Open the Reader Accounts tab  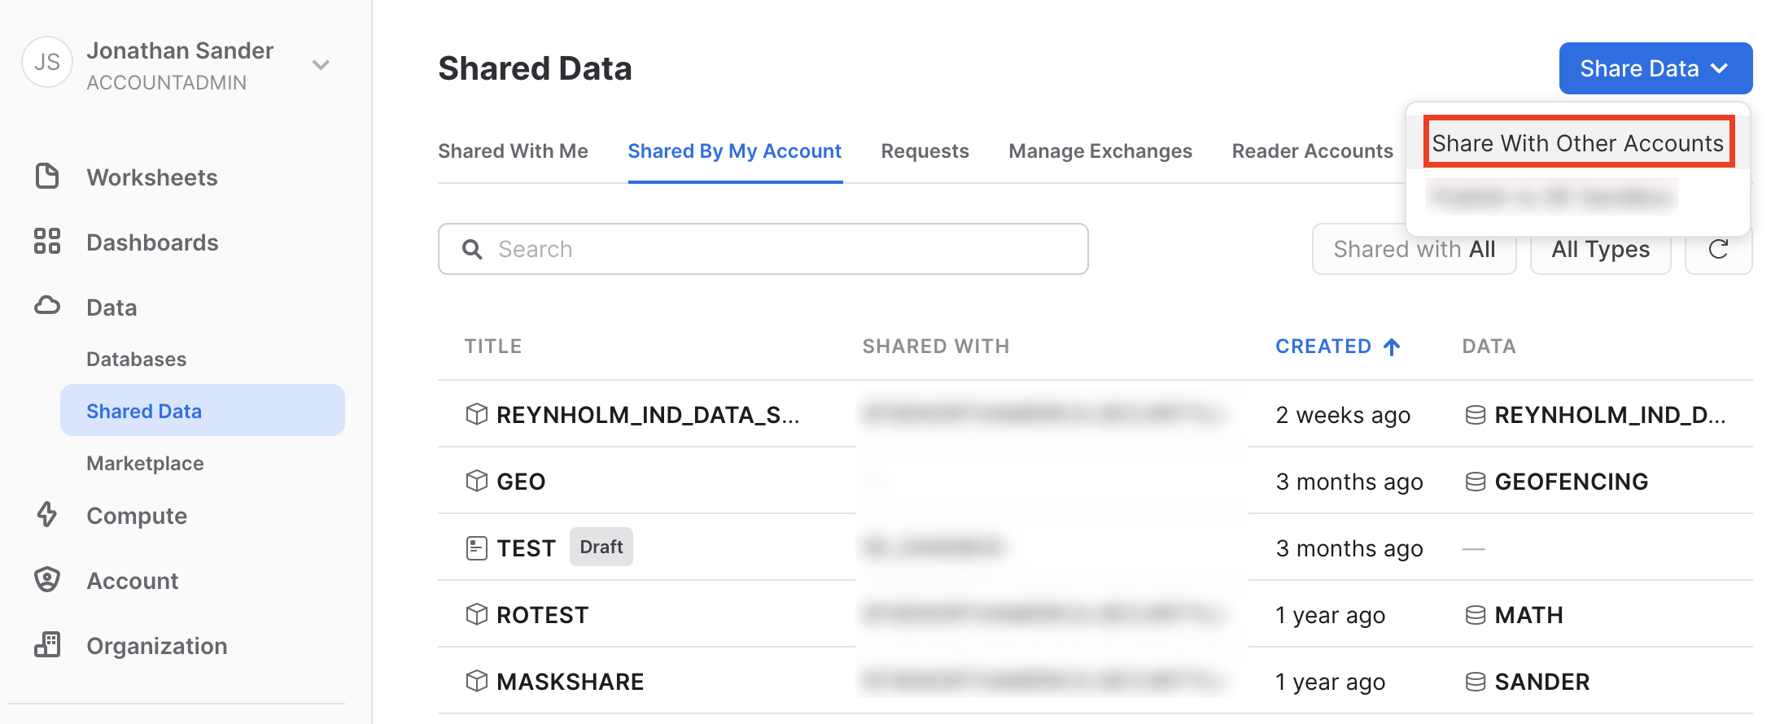(1312, 151)
